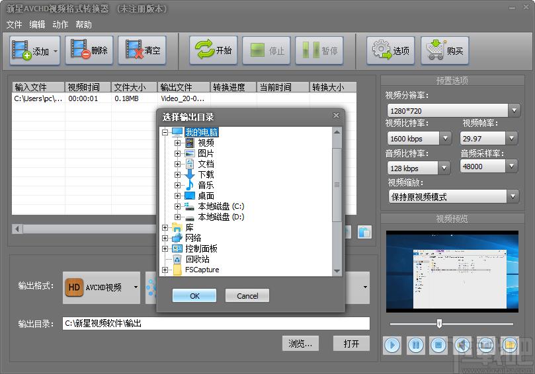The width and height of the screenshot is (535, 374).
Task: Click the 暂停 pause toolbar button
Action: pyautogui.click(x=319, y=50)
